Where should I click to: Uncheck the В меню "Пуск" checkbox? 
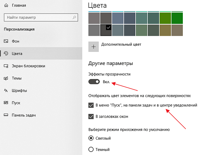tap(91, 105)
